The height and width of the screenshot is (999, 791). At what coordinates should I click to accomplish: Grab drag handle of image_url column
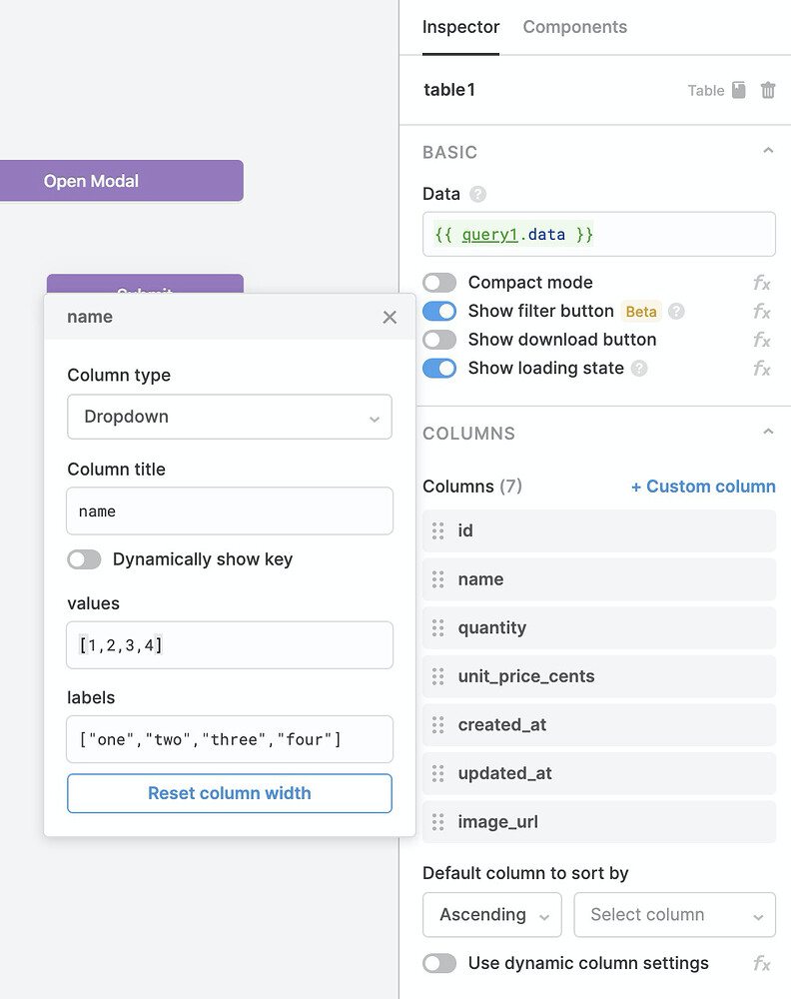[437, 821]
